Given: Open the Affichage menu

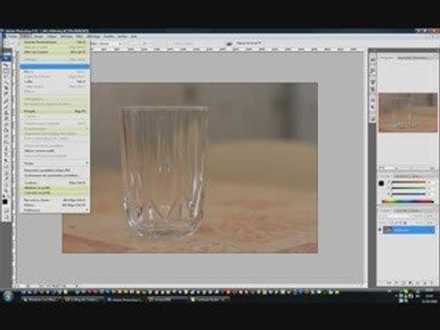Looking at the screenshot, I should point(93,37).
